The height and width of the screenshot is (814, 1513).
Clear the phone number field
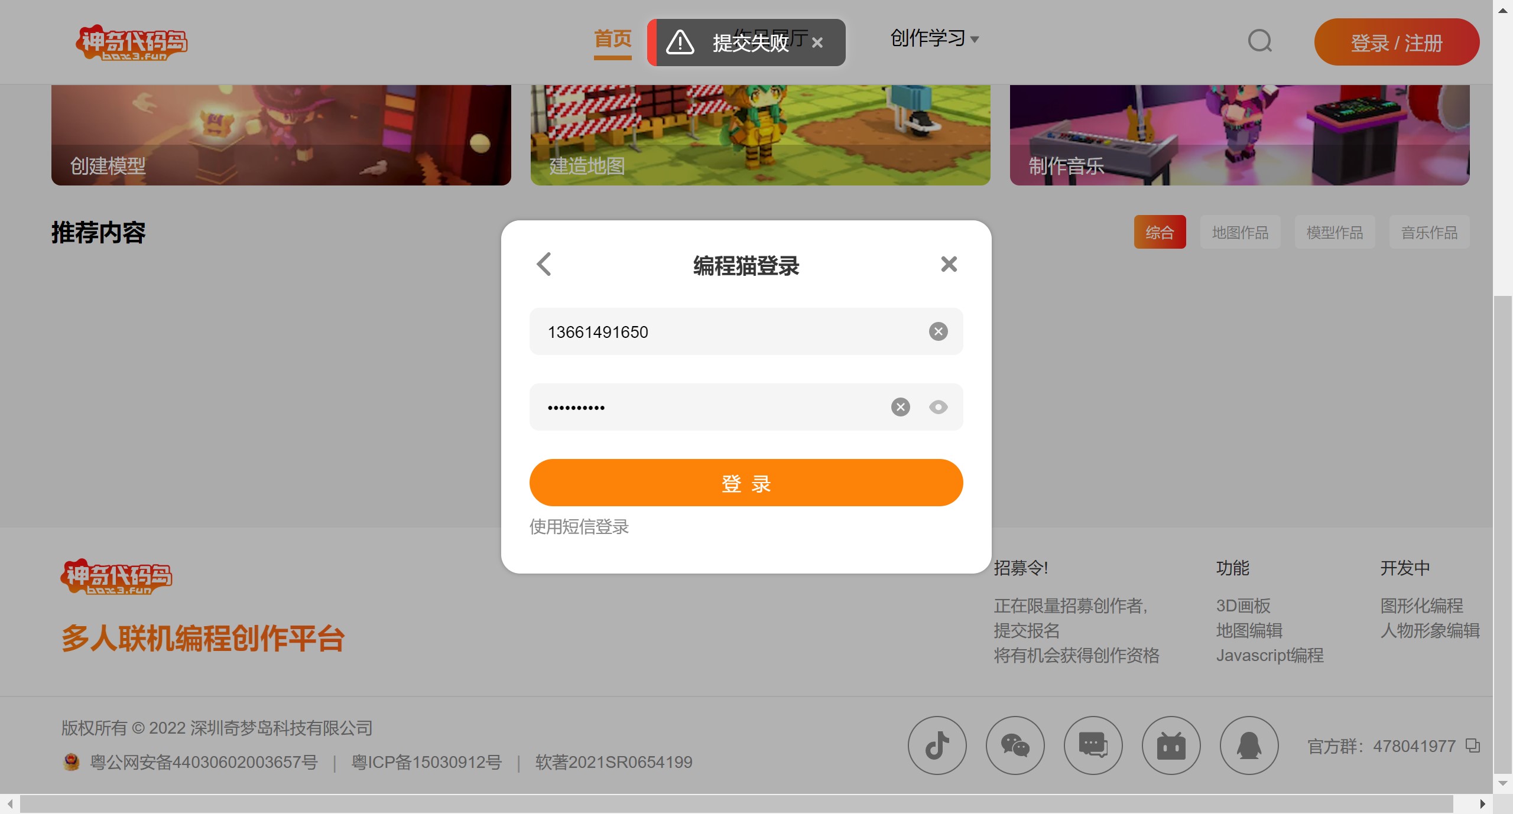click(938, 331)
